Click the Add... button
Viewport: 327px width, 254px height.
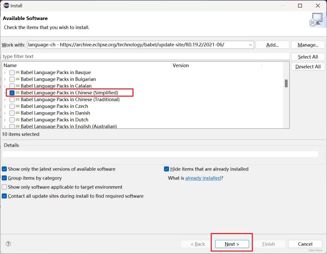[272, 45]
